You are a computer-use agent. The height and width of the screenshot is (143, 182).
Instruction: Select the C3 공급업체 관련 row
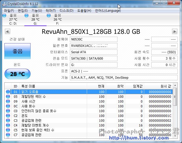[x=89, y=120]
